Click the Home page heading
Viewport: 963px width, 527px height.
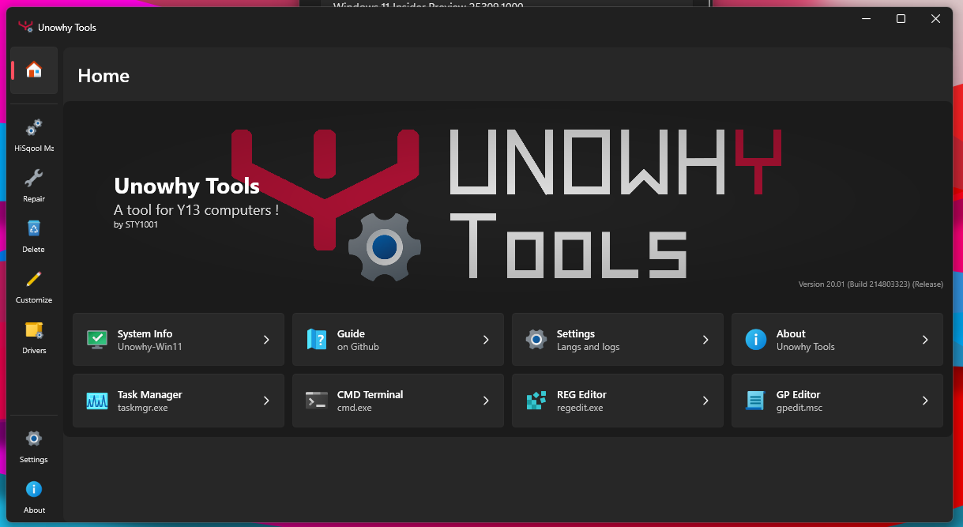coord(103,76)
